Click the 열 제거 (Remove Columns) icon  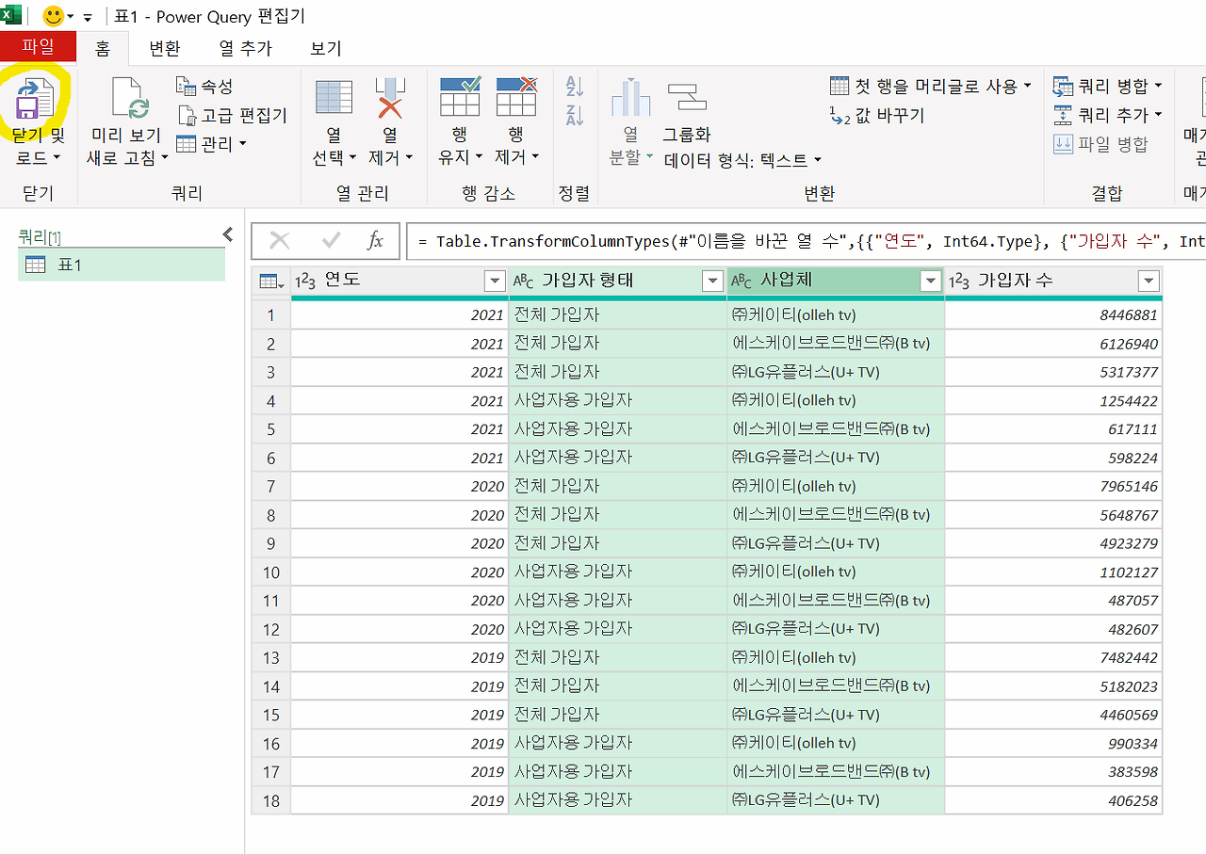[390, 97]
